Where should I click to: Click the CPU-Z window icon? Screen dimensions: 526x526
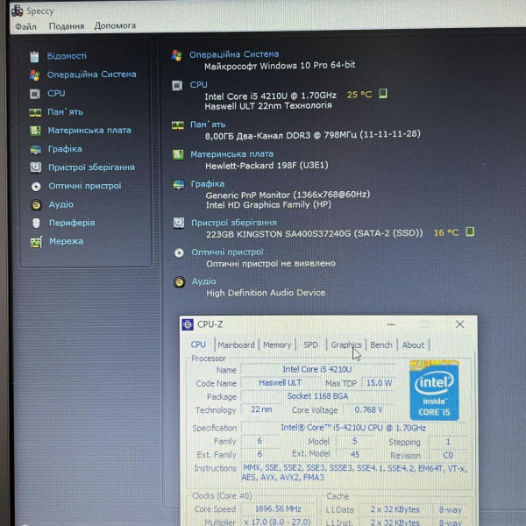tap(188, 324)
